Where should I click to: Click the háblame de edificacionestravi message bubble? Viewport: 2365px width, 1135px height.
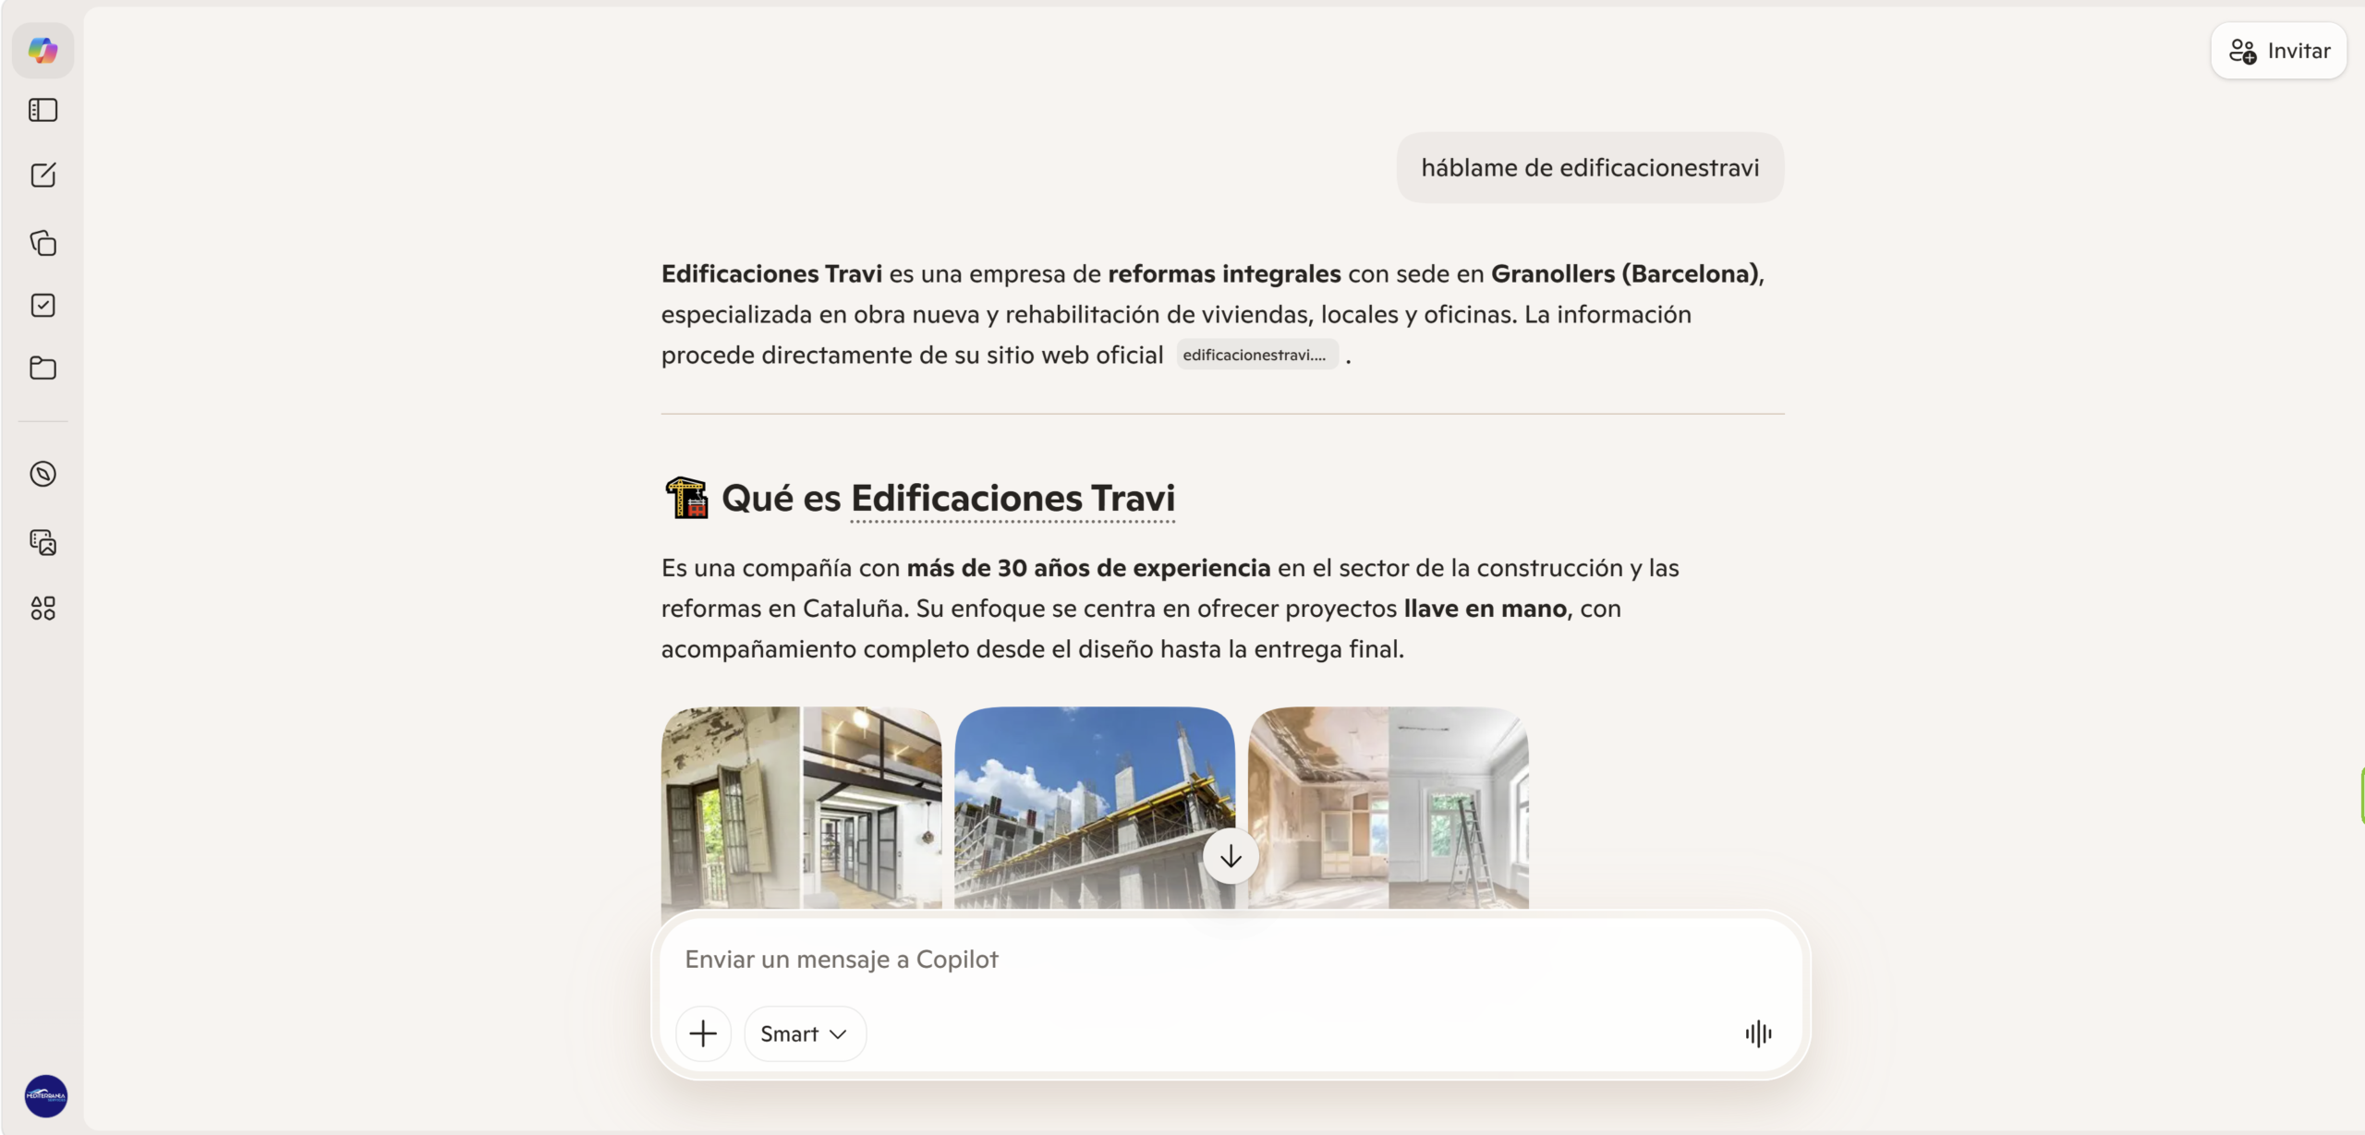(1590, 168)
